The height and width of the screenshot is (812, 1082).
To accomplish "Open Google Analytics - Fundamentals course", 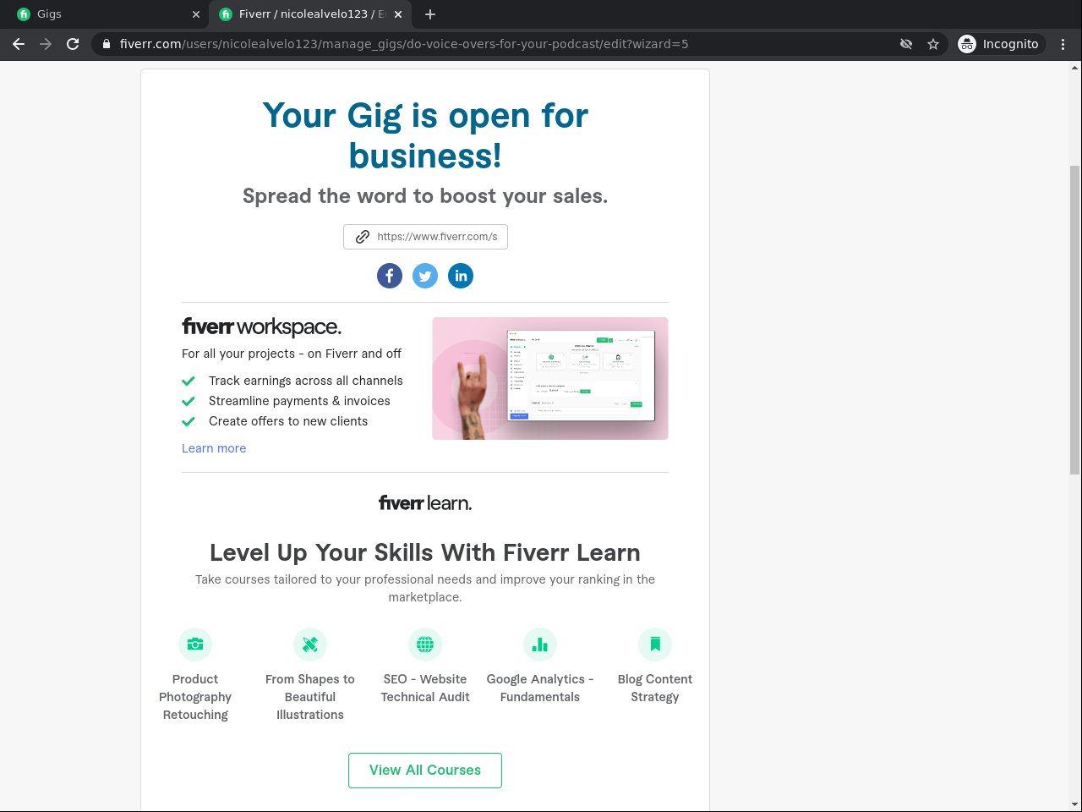I will pyautogui.click(x=540, y=689).
